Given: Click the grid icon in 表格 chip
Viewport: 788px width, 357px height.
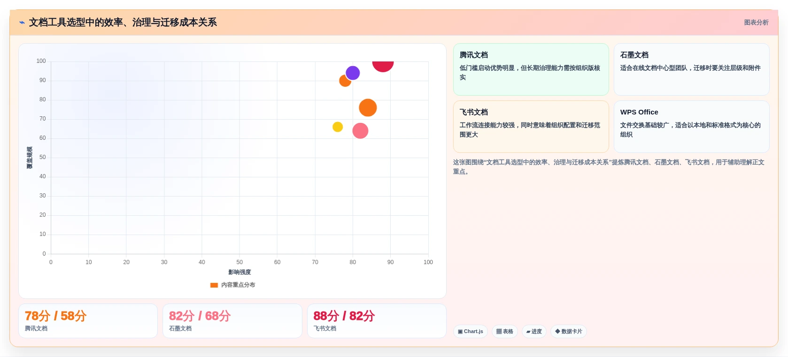Looking at the screenshot, I should [x=499, y=332].
